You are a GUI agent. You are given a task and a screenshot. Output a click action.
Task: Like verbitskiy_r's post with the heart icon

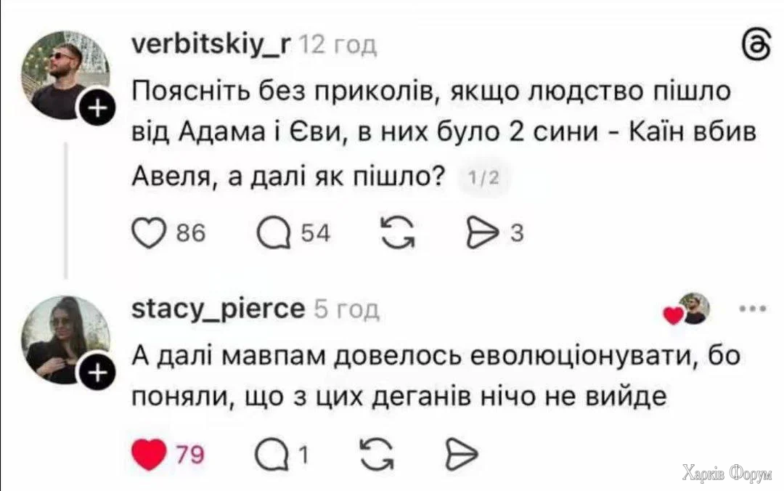(x=150, y=231)
